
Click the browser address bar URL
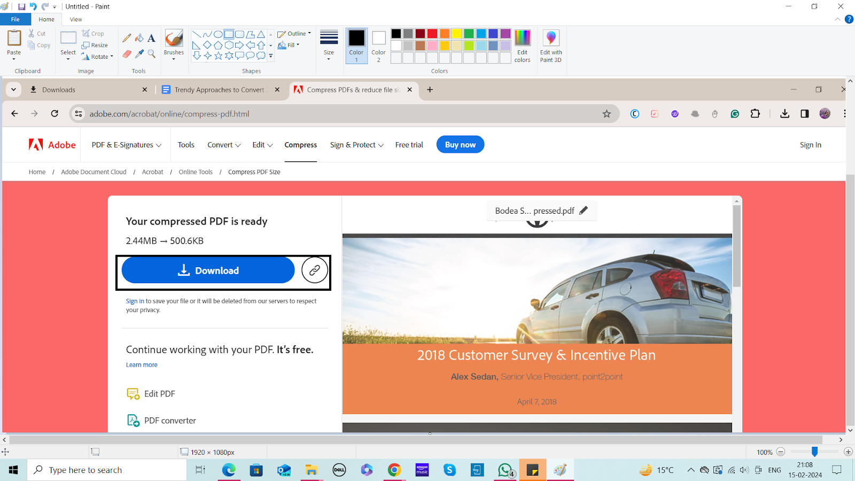click(169, 114)
